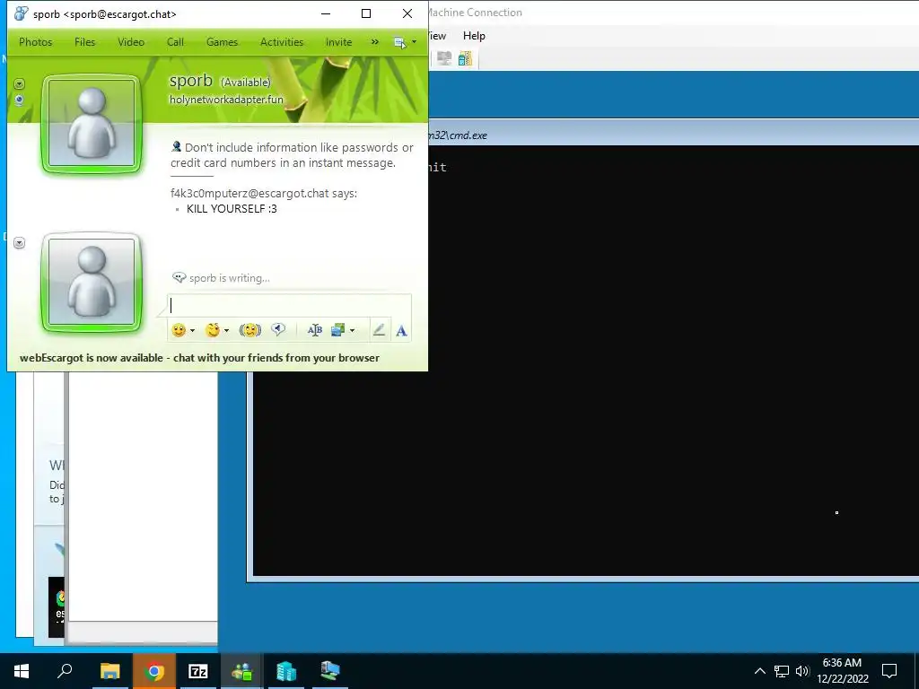Expand the background picker dropdown arrow

click(x=352, y=331)
